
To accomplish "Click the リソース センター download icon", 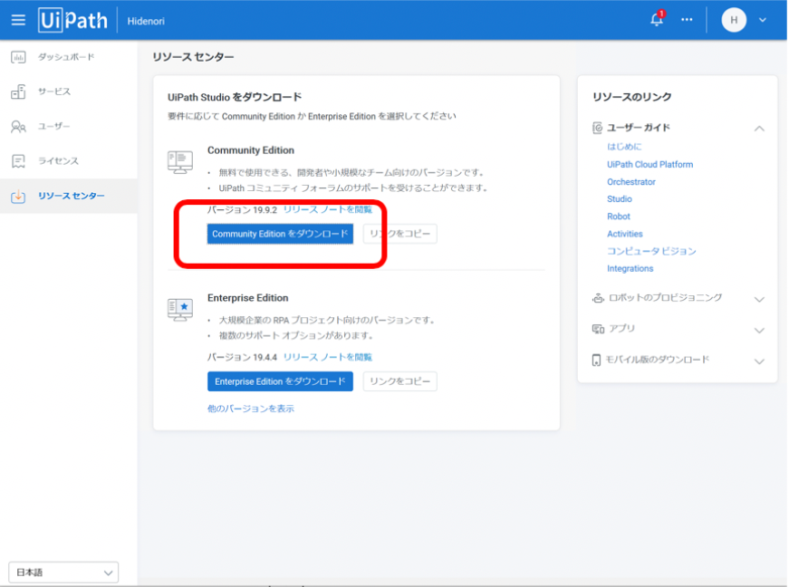I will tap(18, 196).
